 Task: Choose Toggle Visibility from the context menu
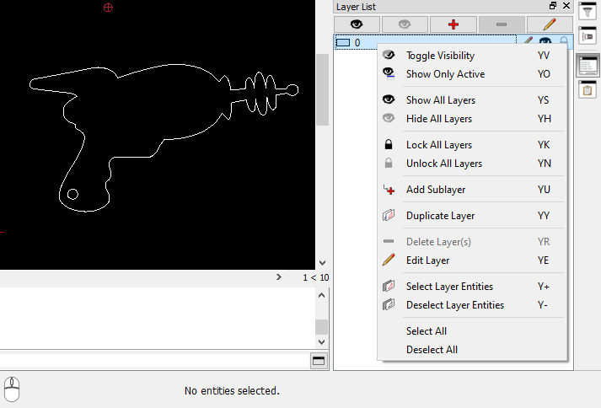[x=472, y=56]
